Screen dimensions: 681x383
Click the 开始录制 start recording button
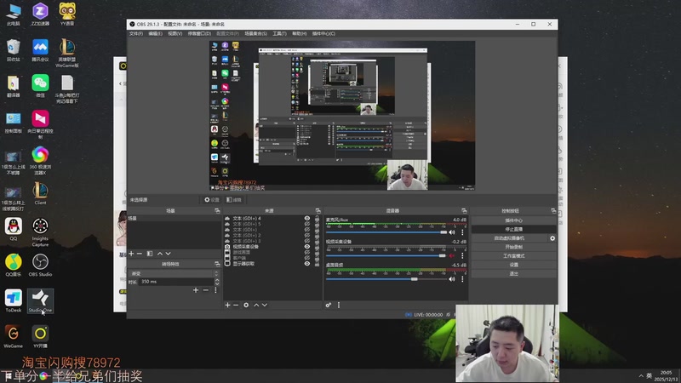[514, 247]
